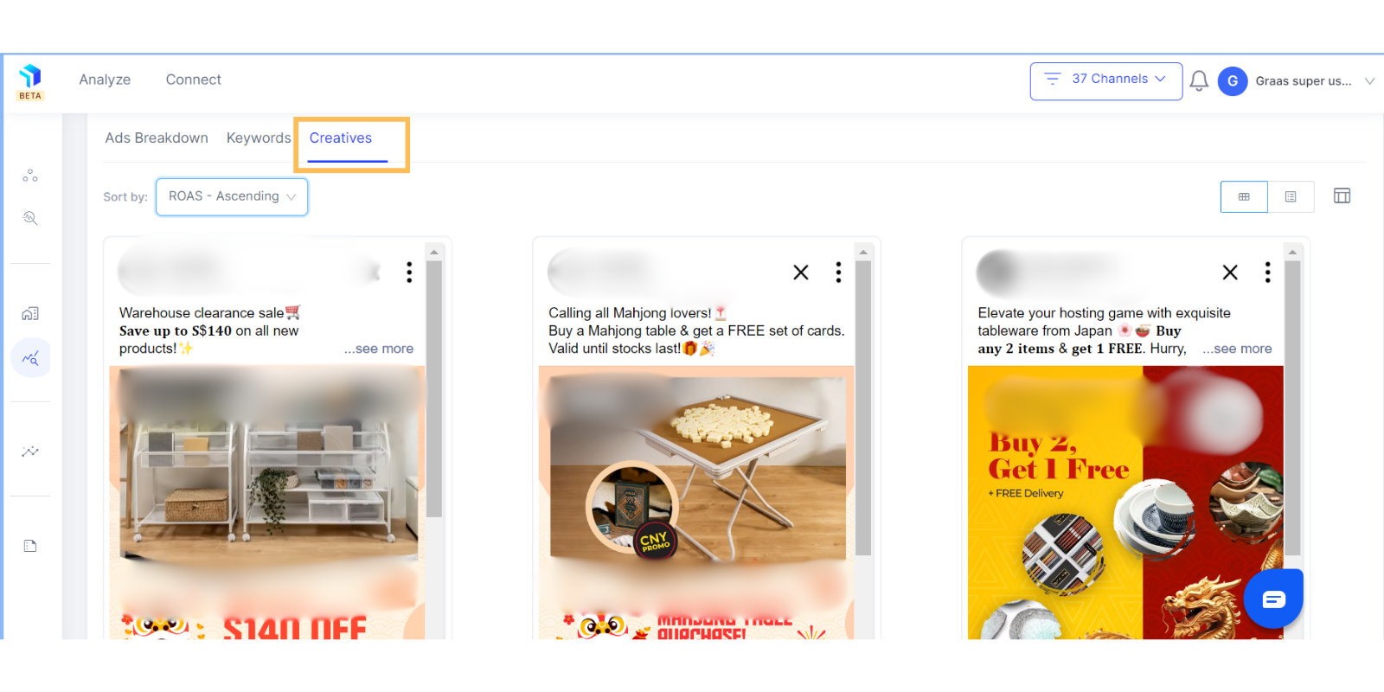Open the magnifier analysis icon in sidebar
This screenshot has width=1384, height=692.
pos(30,218)
